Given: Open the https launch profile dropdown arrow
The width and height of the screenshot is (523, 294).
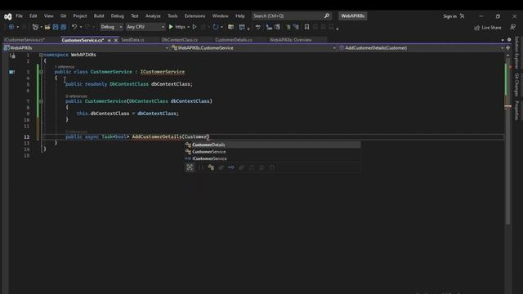Looking at the screenshot, I should [x=189, y=27].
